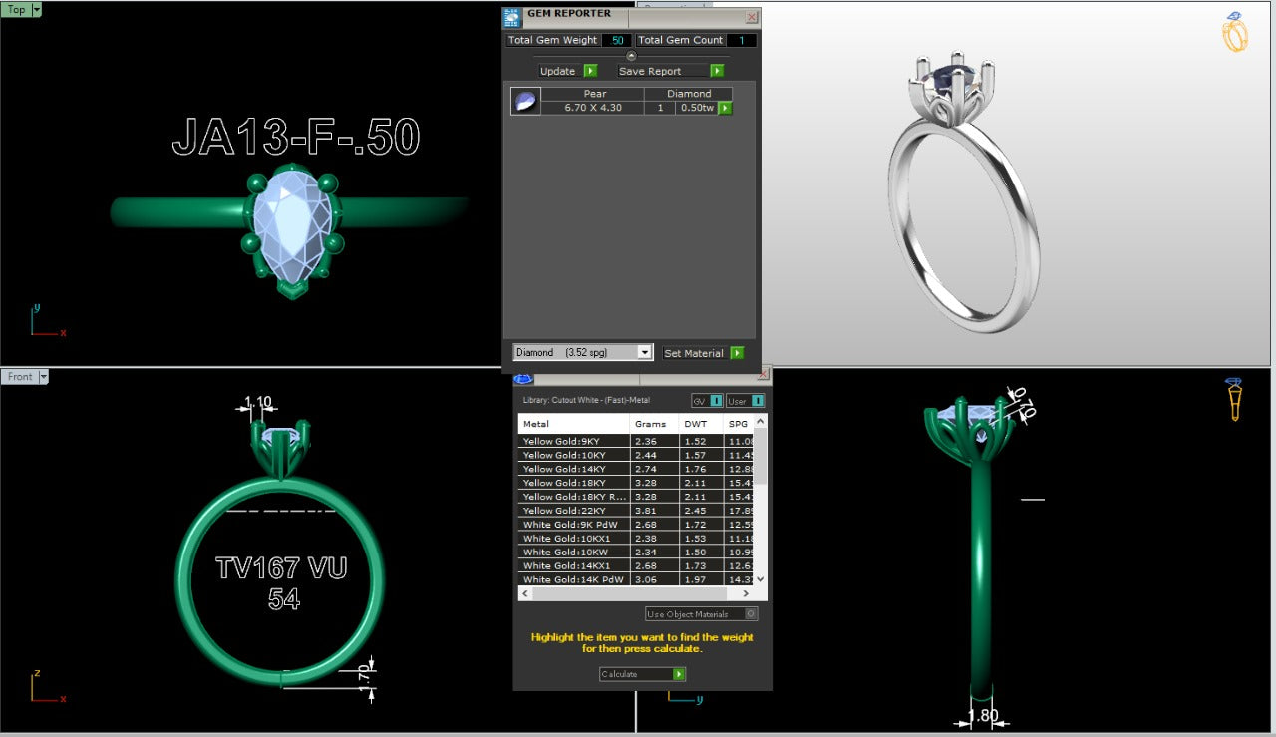Click the pear gem thumbnail in Gem Reporter
This screenshot has width=1276, height=737.
click(x=525, y=101)
